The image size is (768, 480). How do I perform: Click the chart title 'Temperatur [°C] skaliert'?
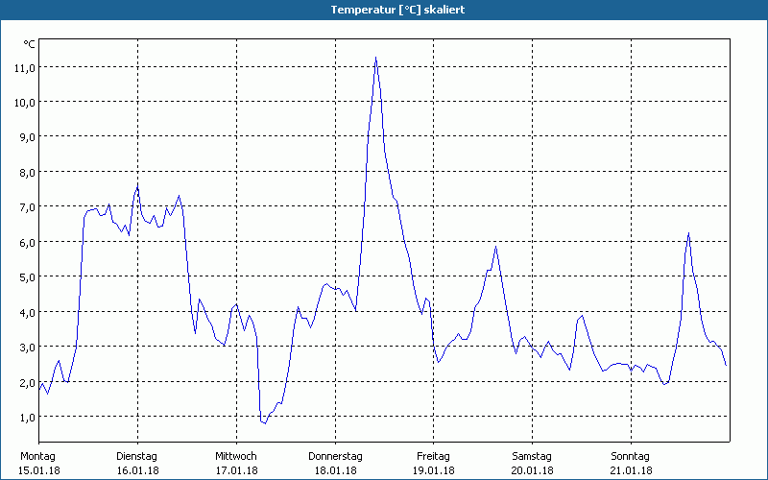384,9
